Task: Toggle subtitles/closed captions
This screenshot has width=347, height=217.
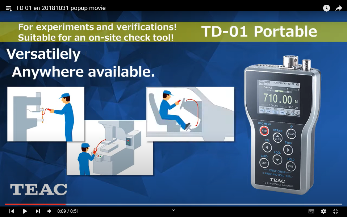Action: tap(311, 211)
